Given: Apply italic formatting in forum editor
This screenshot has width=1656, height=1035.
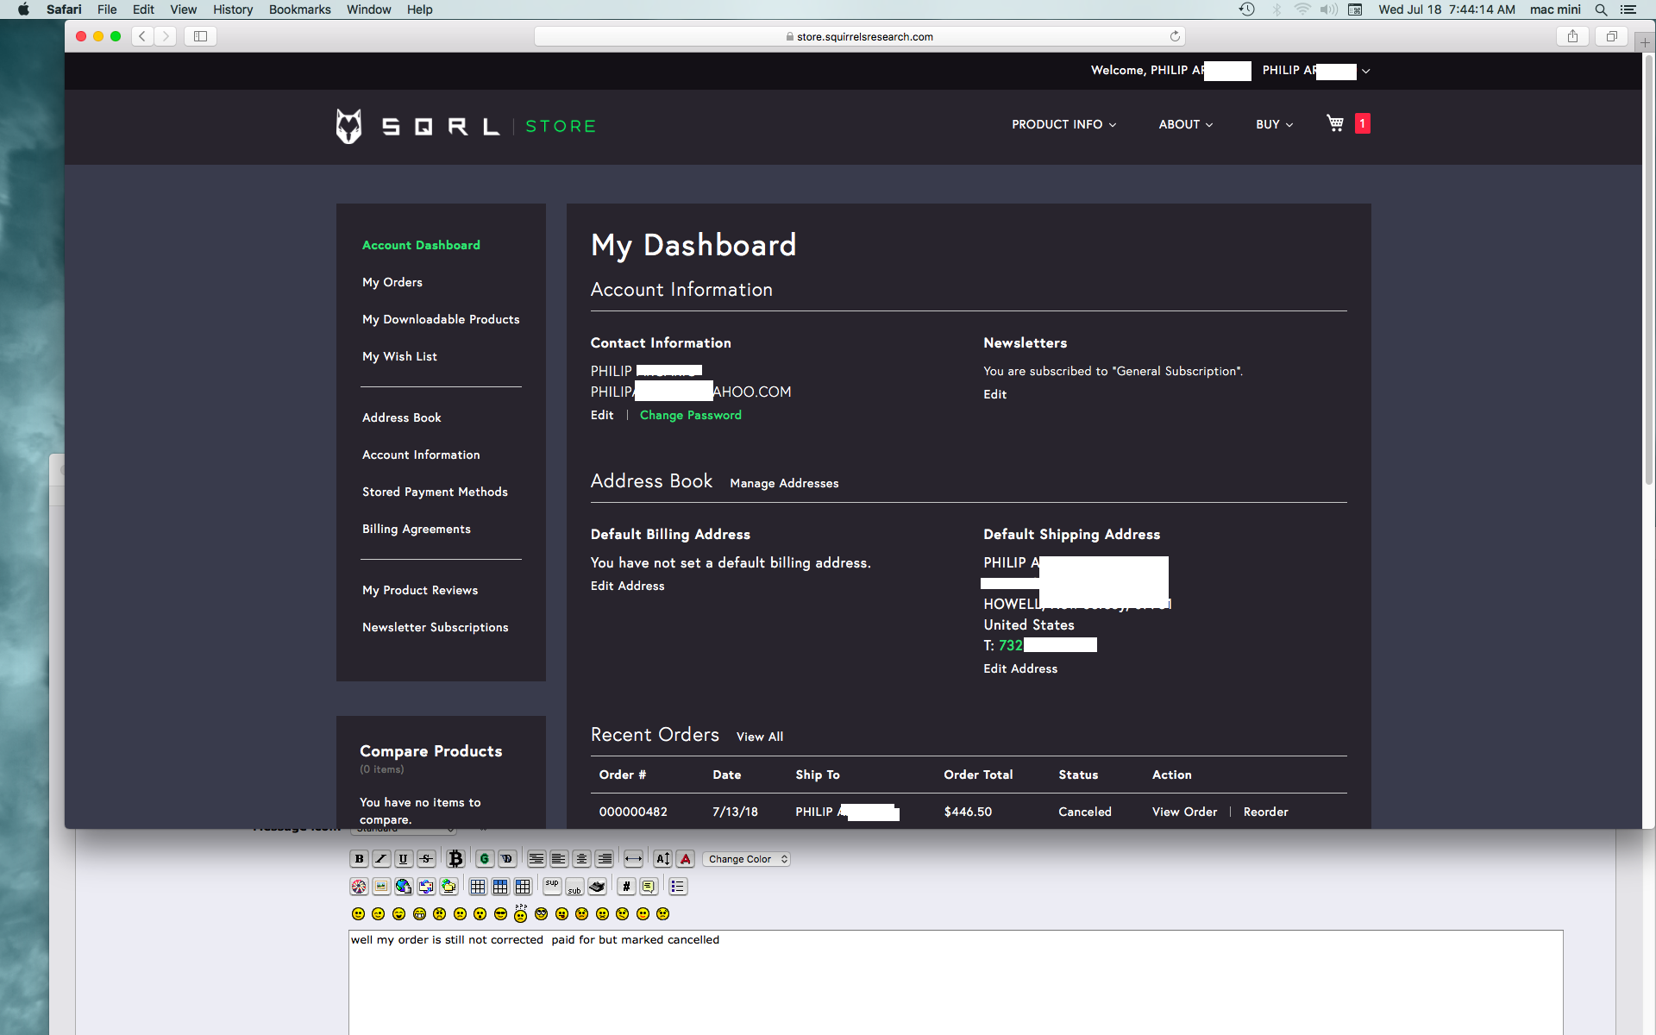Looking at the screenshot, I should pos(381,859).
